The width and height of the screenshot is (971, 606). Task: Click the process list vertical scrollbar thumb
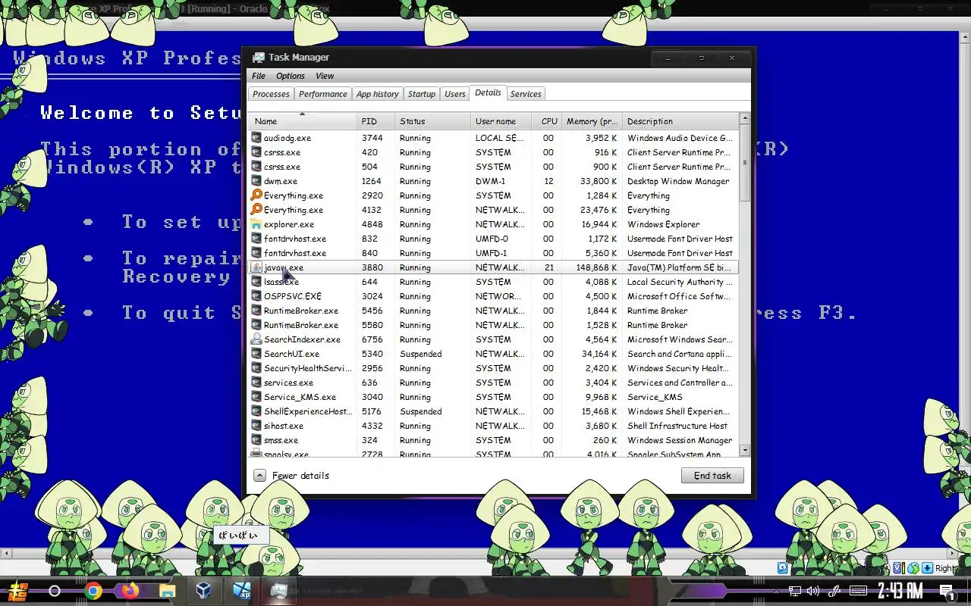click(744, 163)
